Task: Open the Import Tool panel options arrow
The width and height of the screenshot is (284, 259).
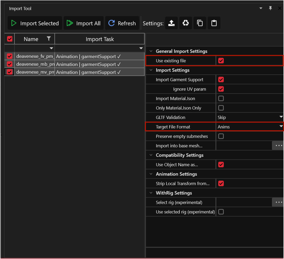Action: [261, 8]
